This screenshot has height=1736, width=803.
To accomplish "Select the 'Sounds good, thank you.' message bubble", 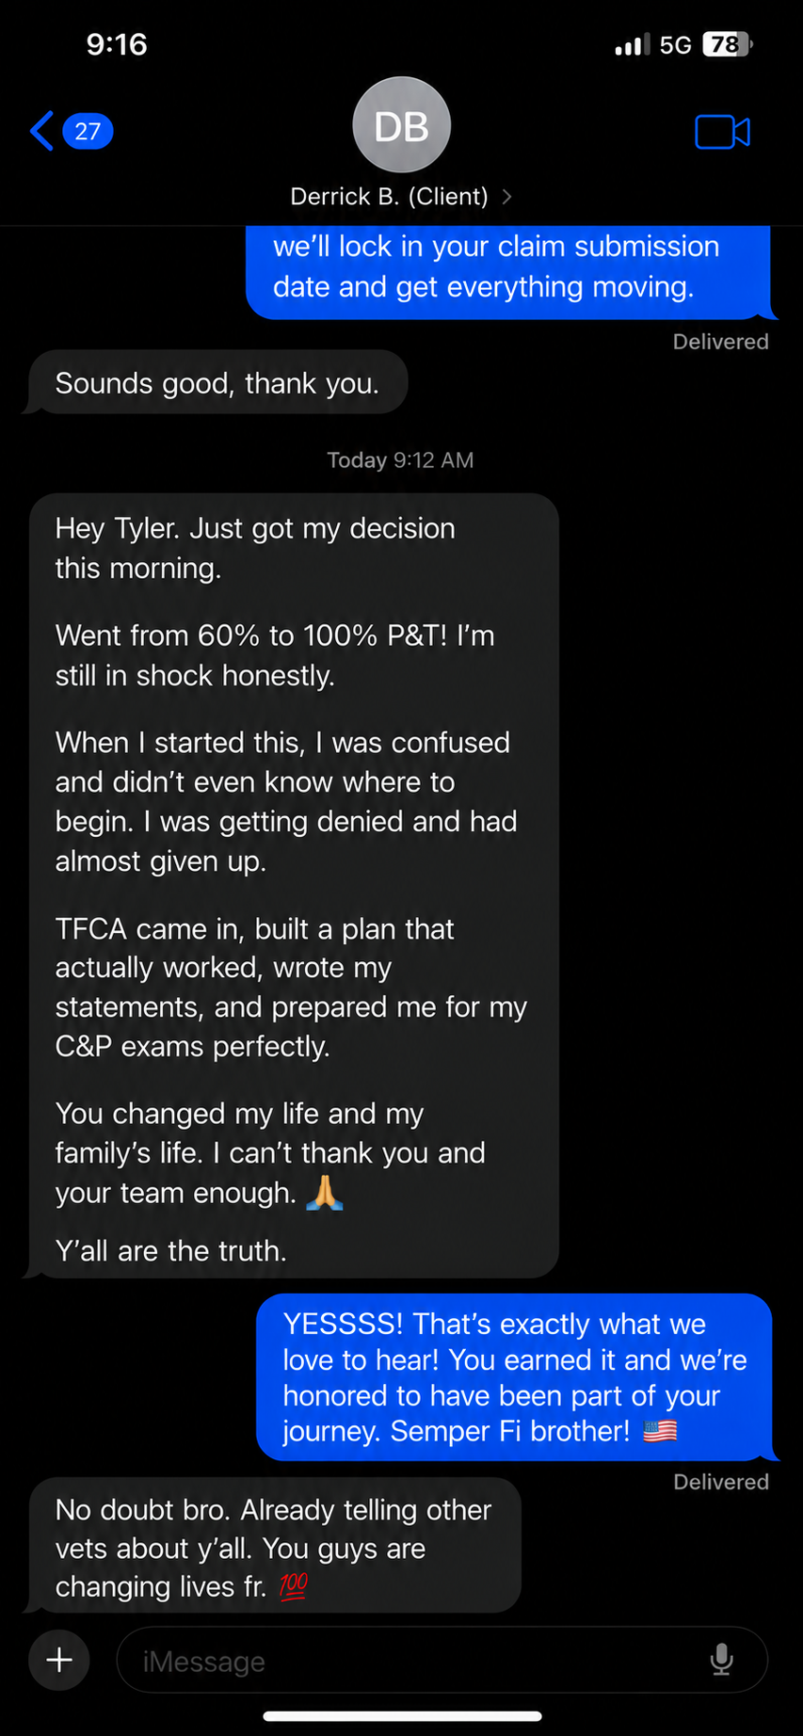I will 217,383.
